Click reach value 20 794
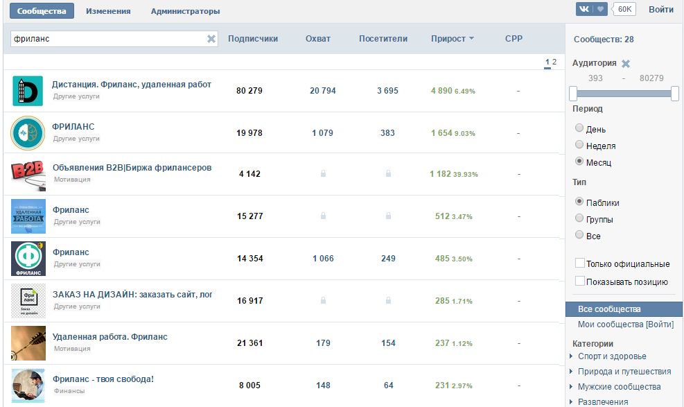 323,91
